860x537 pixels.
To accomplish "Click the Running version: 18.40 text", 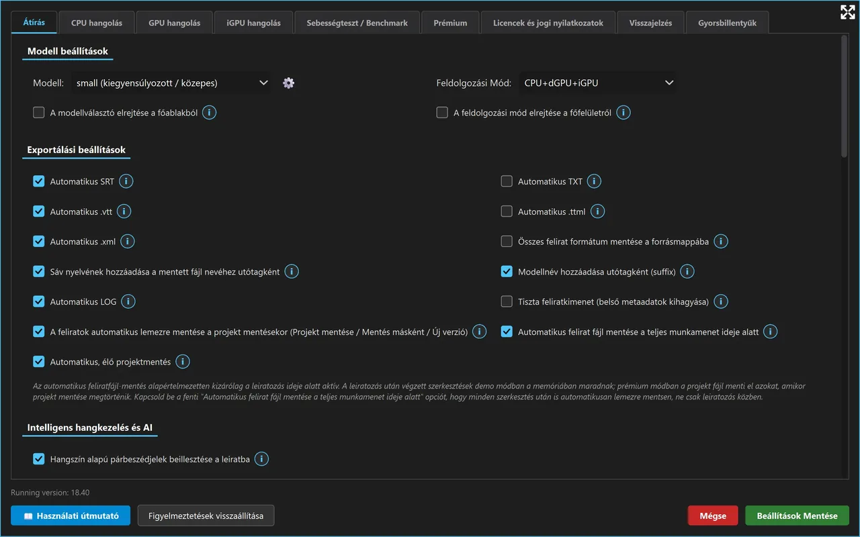I will [x=50, y=493].
